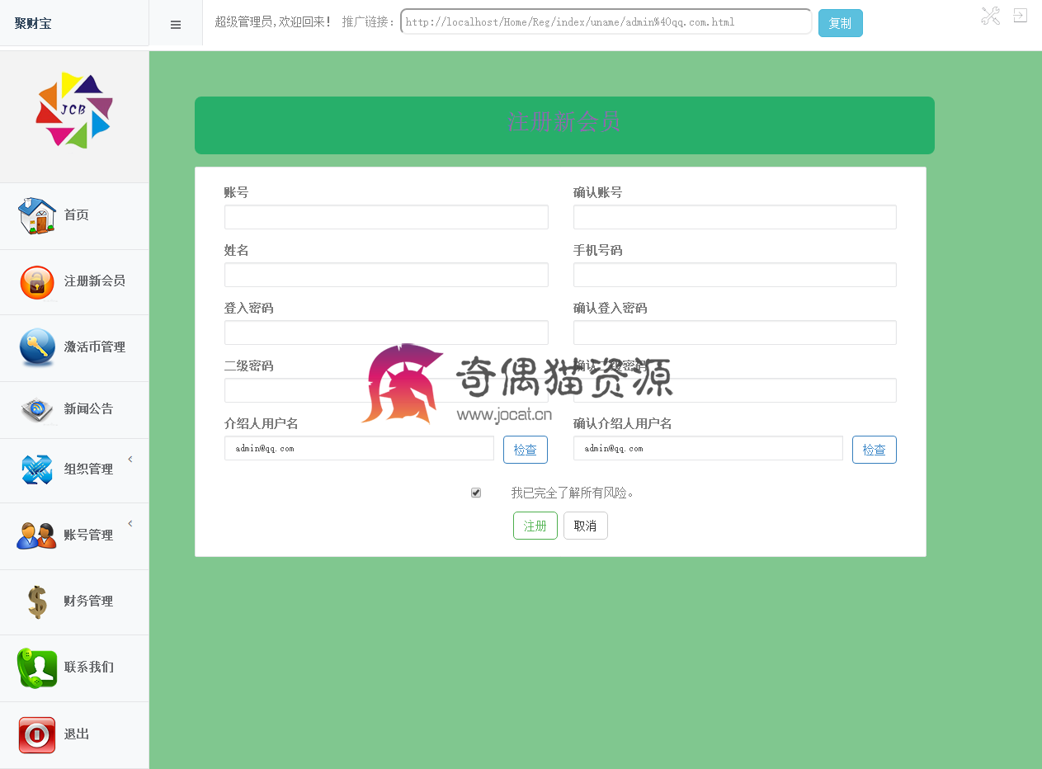
Task: Click into the 确认登入密码 field
Action: coord(735,333)
